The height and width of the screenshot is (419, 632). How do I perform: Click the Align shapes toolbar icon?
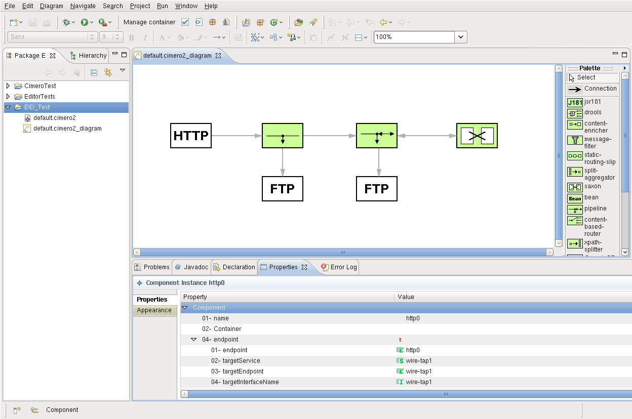[292, 37]
